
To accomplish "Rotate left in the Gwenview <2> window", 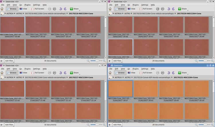I will point(169,9).
